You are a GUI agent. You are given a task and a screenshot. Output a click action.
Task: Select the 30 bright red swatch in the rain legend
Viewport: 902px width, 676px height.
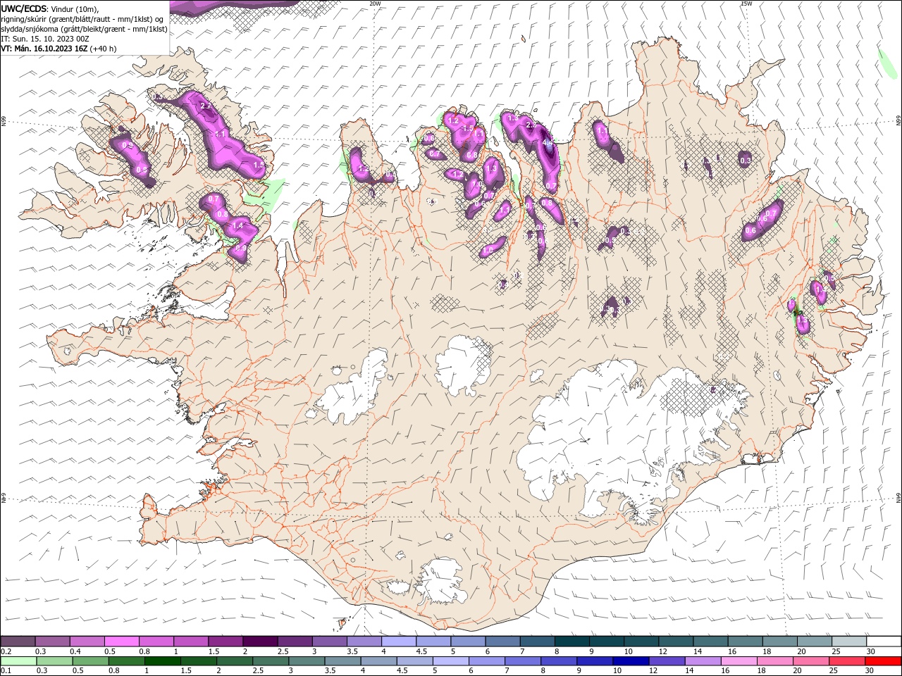coord(882,661)
